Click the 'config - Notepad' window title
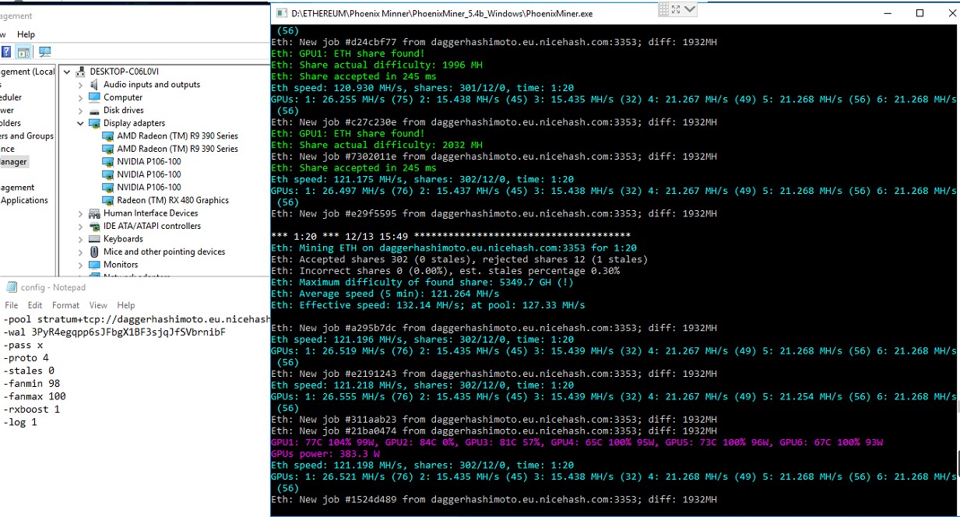 tap(53, 288)
